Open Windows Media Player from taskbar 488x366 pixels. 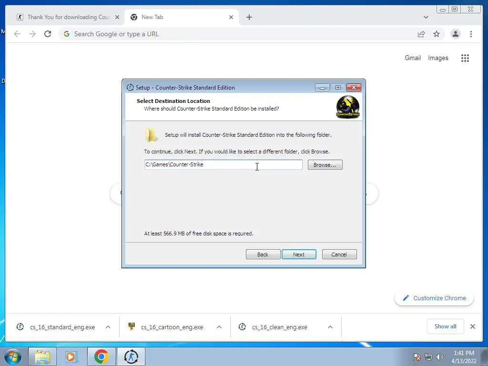(71, 356)
